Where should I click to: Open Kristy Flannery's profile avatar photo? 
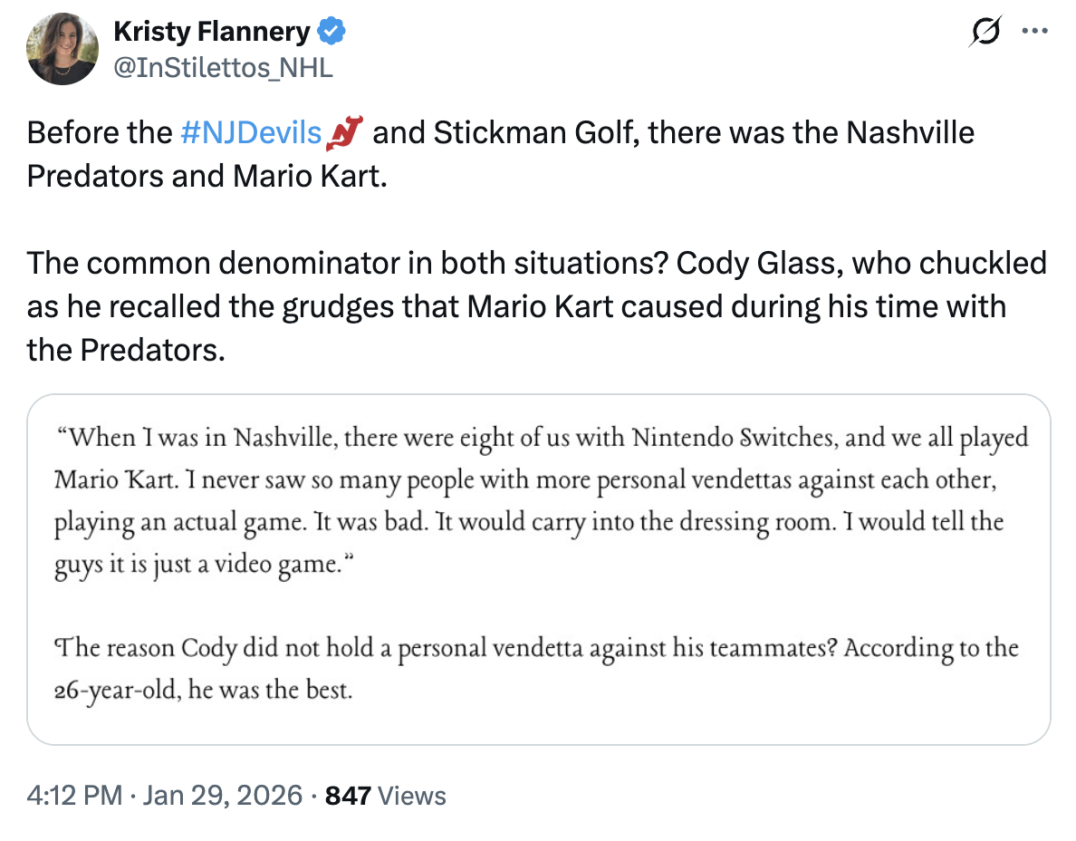tap(62, 49)
